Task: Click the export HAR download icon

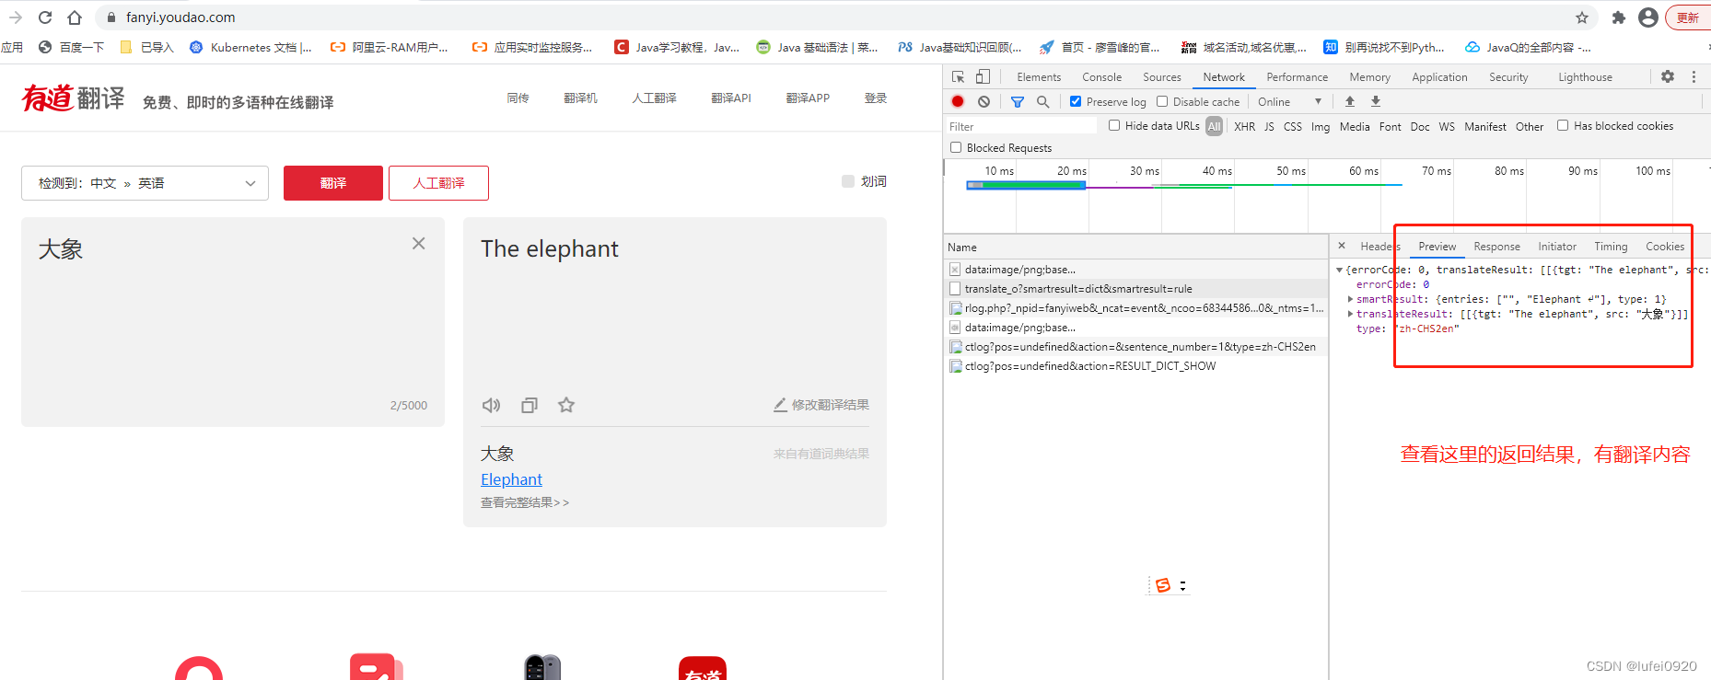Action: tap(1376, 101)
